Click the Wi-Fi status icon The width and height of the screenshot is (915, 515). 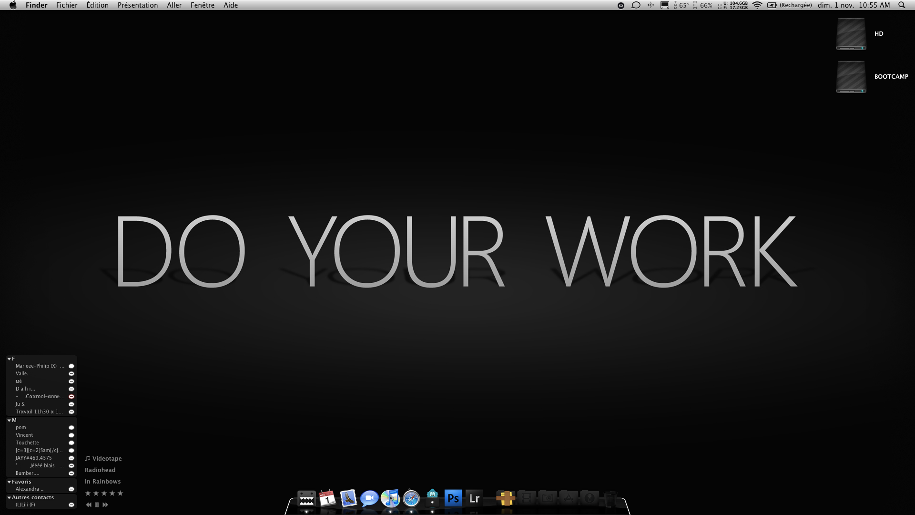[757, 5]
